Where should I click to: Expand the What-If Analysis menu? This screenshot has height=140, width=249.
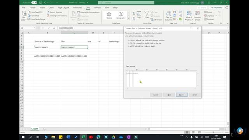coord(189,16)
